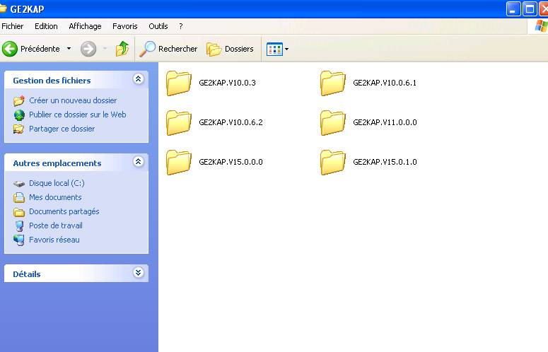Screen dimensions: 548x352
Task: Click the title bar GE2KAP folder icon
Action: pyautogui.click(x=3, y=8)
